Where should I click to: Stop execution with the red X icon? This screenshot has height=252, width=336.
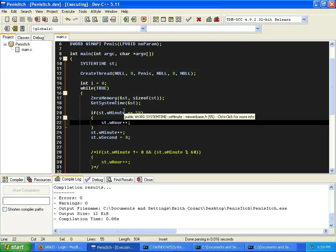click(x=199, y=19)
